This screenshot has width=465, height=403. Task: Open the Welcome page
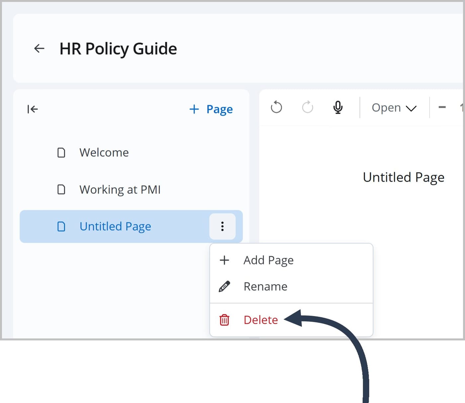point(131,152)
